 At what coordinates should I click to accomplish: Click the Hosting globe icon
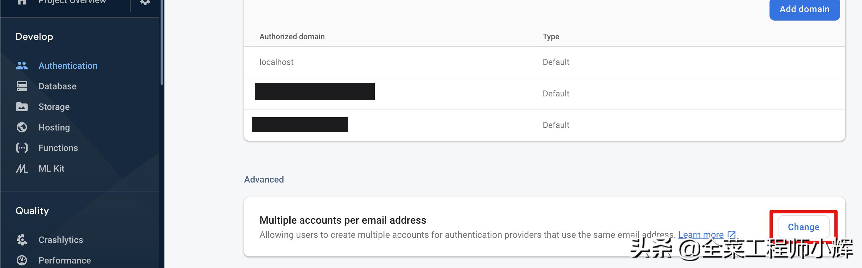[22, 127]
